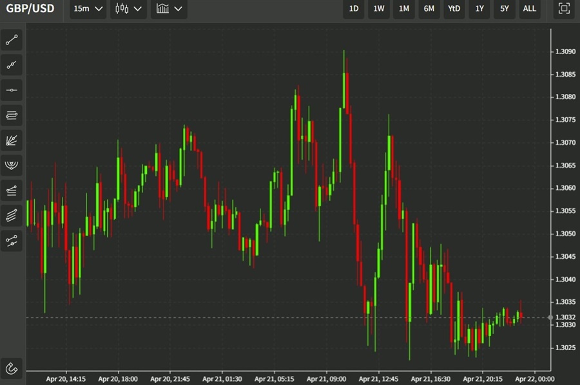Click the Apr 20, 21:45 time label

170,379
